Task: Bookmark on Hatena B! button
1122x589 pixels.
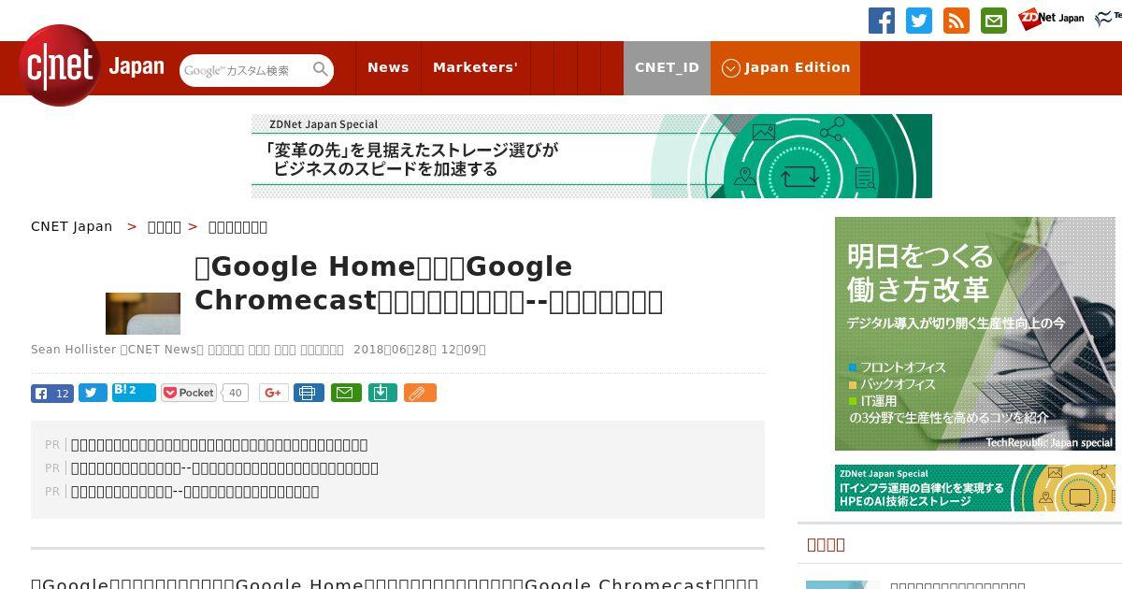Action: [x=134, y=392]
